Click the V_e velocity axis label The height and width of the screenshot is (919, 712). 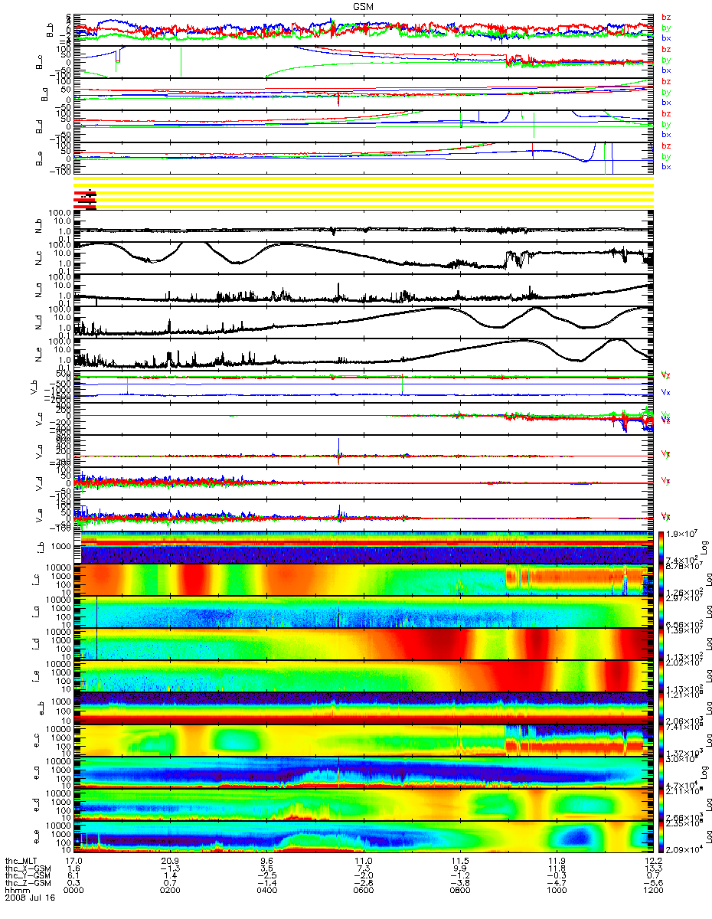(x=38, y=515)
